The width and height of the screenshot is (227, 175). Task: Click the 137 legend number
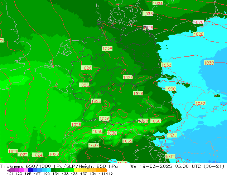pyautogui.click(x=83, y=174)
